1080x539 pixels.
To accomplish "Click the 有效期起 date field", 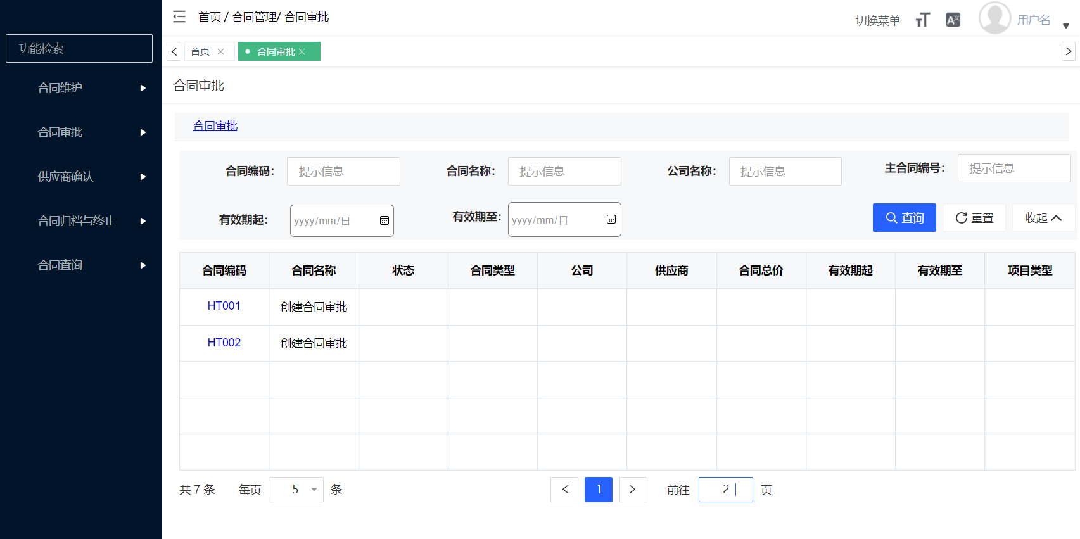I will click(342, 220).
